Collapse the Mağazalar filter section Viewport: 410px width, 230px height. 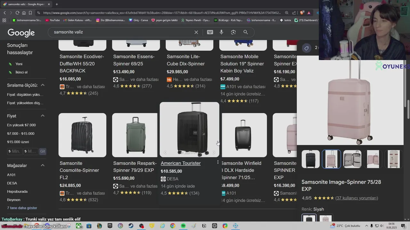43,165
